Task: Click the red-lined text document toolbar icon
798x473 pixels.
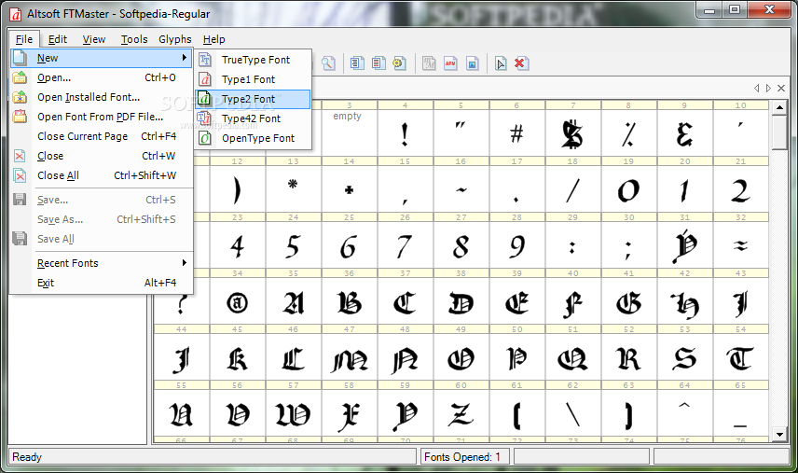Action: click(378, 63)
